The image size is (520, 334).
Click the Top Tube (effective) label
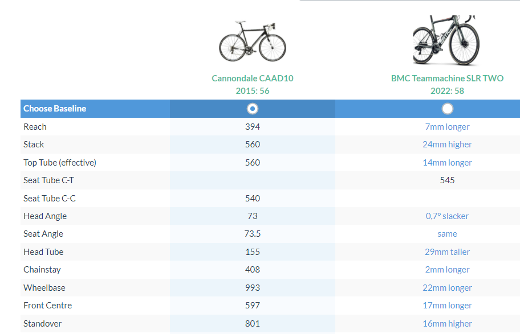click(60, 163)
